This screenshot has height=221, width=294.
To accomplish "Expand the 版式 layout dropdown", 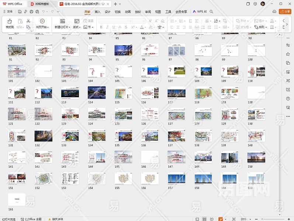I will coord(77,27).
